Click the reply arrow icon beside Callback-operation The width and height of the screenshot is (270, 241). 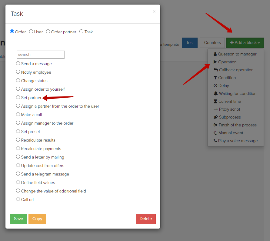click(215, 70)
